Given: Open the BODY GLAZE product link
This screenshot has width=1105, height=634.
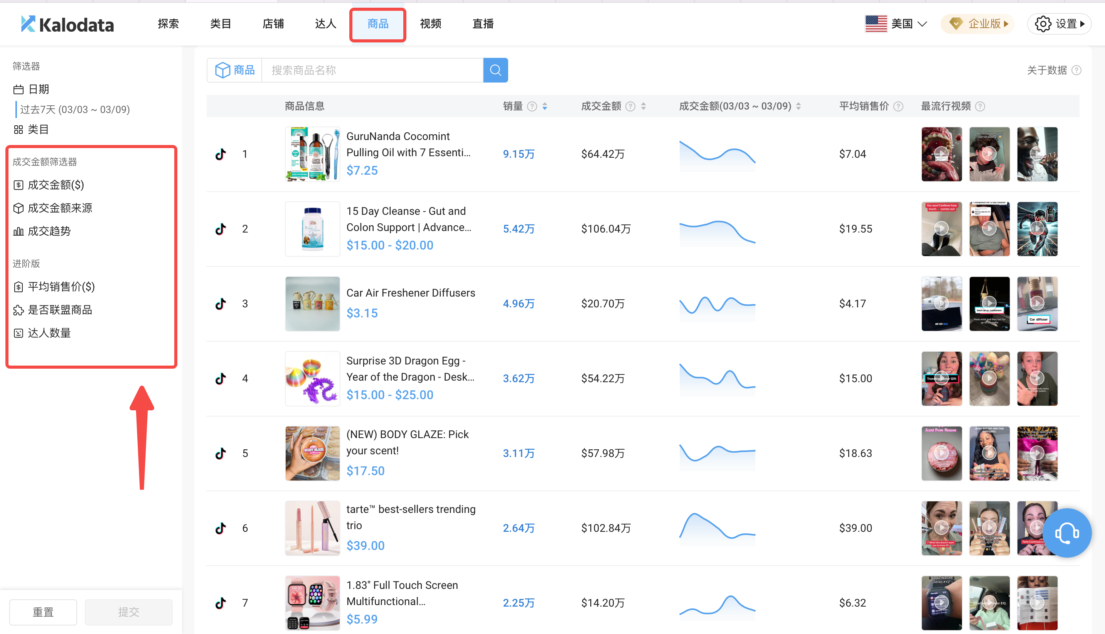Looking at the screenshot, I should pos(408,442).
